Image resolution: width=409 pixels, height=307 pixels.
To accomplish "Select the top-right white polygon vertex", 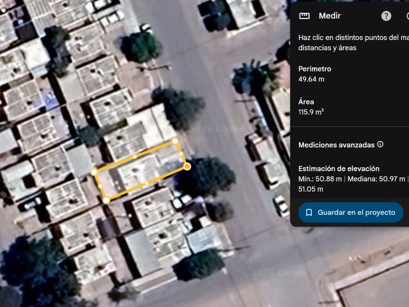I will tap(175, 141).
